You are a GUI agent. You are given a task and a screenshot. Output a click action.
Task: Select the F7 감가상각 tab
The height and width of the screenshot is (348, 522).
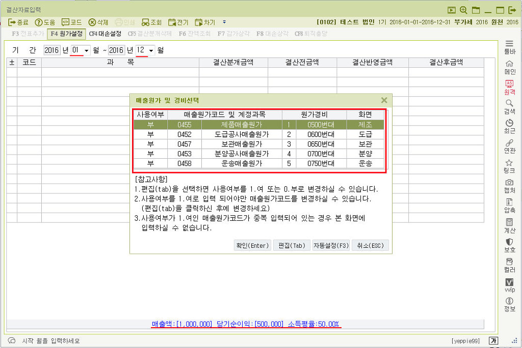click(233, 34)
